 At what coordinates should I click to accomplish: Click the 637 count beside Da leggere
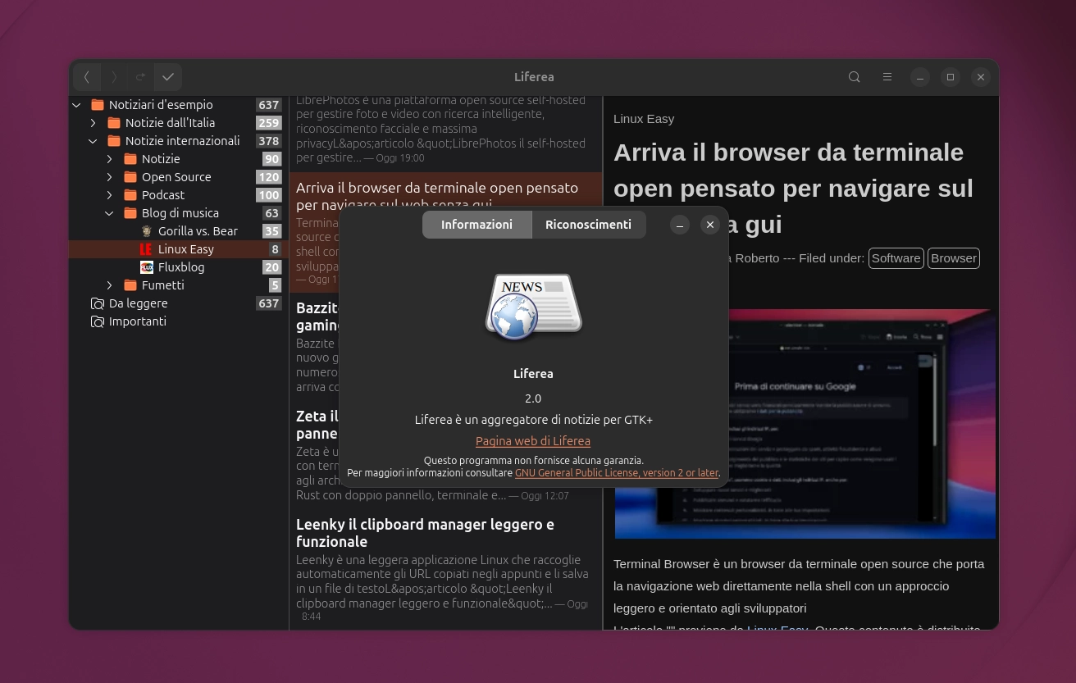pyautogui.click(x=269, y=303)
